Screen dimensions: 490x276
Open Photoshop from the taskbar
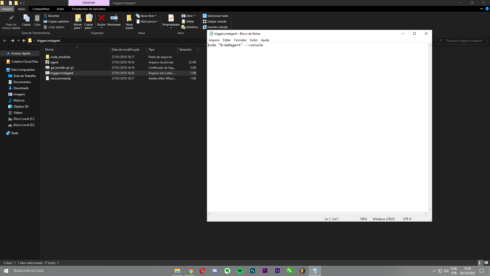point(252,271)
